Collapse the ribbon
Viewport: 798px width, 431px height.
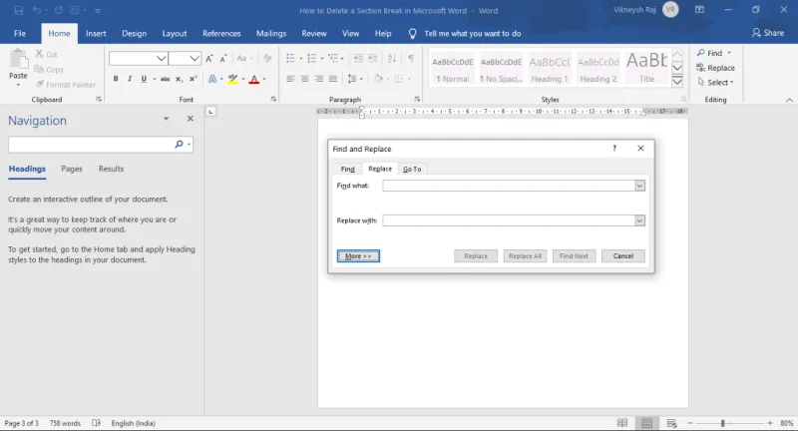pos(789,100)
